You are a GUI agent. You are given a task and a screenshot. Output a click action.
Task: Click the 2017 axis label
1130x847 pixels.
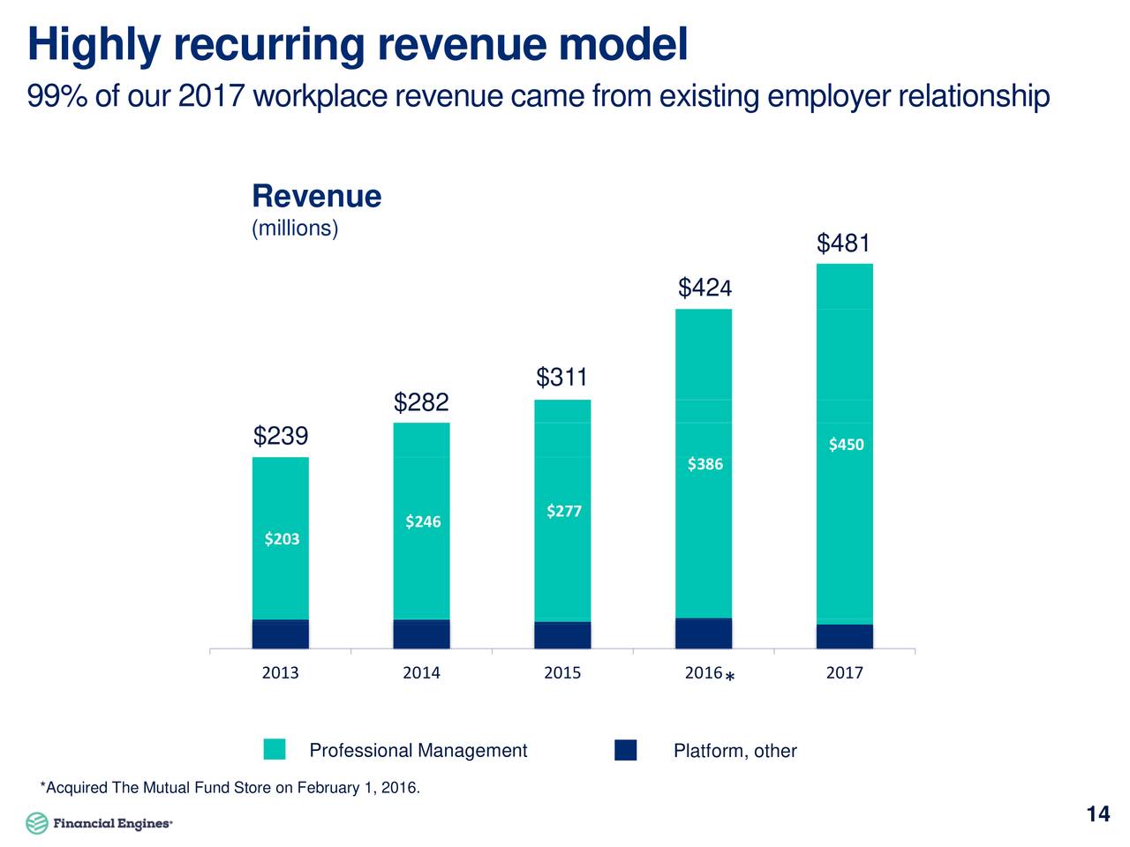[844, 673]
